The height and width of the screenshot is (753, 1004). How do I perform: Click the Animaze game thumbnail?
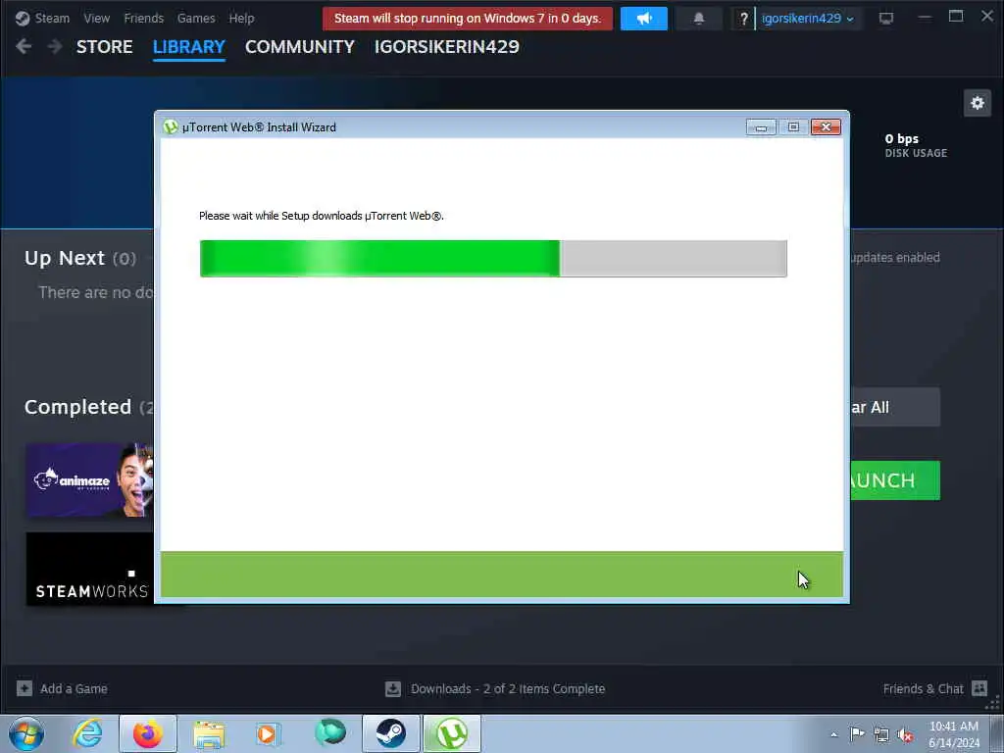click(x=89, y=479)
